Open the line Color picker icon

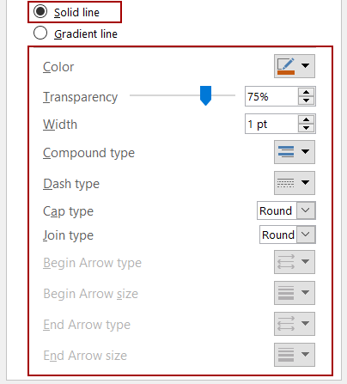click(x=286, y=66)
